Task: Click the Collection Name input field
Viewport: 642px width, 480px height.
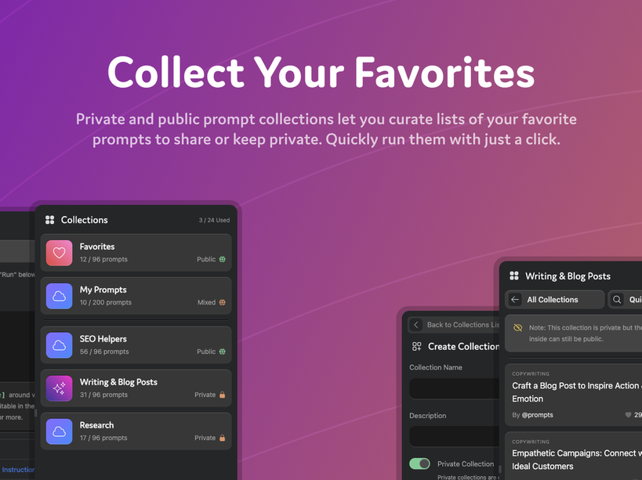Action: point(454,388)
